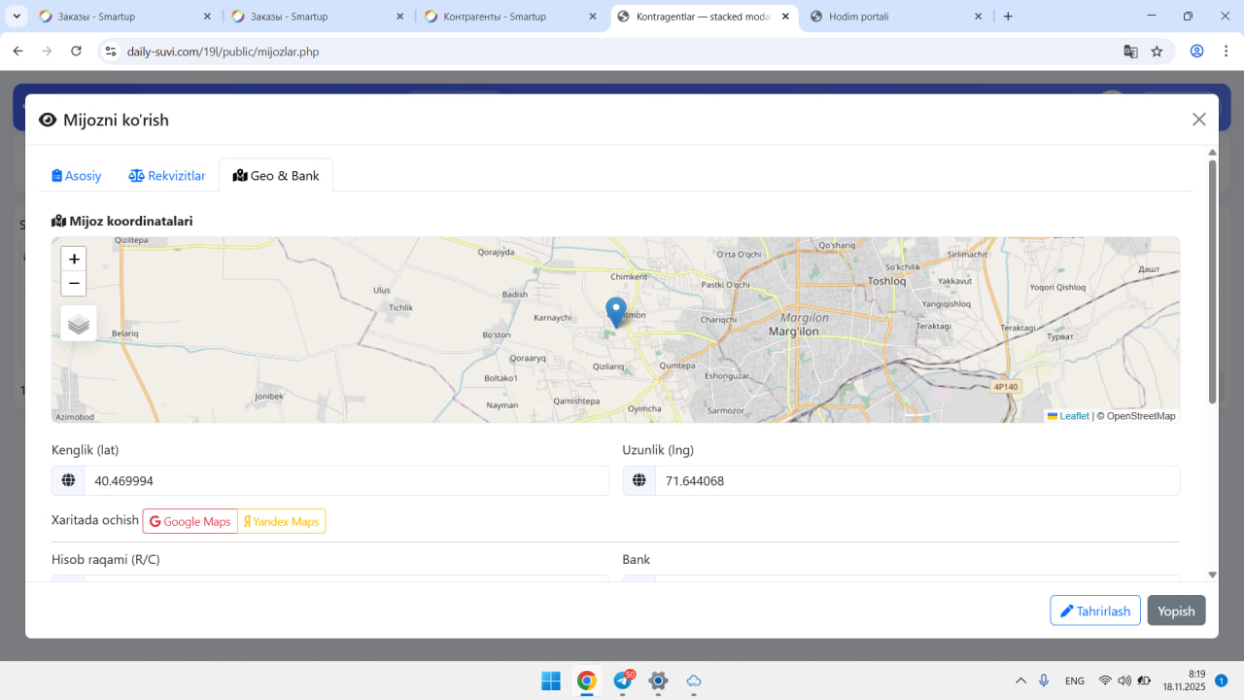Expand the browser tab search dropdown
This screenshot has height=700, width=1244.
pos(17,17)
